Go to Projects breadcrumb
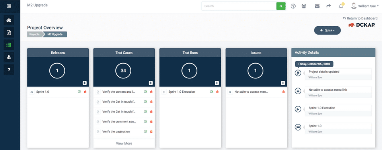The width and height of the screenshot is (382, 150). [x=34, y=34]
